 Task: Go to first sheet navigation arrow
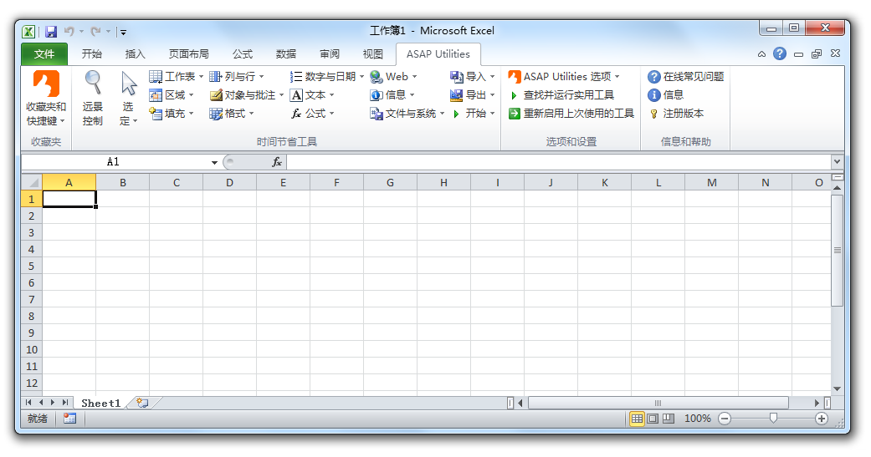tap(28, 403)
